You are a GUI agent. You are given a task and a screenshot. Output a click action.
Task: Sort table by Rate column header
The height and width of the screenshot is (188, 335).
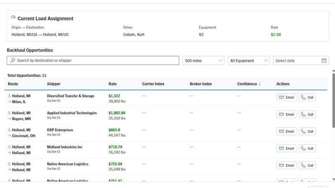[113, 84]
